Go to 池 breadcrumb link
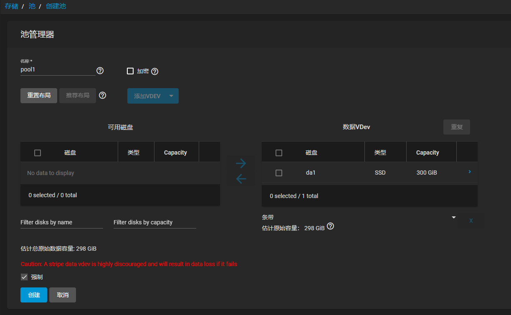This screenshot has width=511, height=315. tap(32, 6)
